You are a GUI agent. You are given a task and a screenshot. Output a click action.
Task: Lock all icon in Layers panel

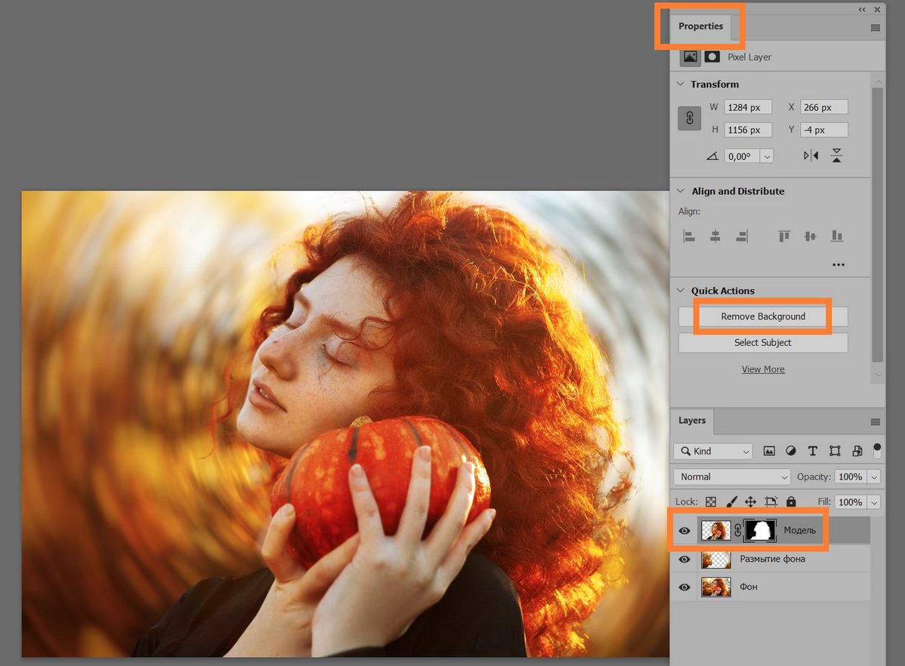tap(791, 501)
